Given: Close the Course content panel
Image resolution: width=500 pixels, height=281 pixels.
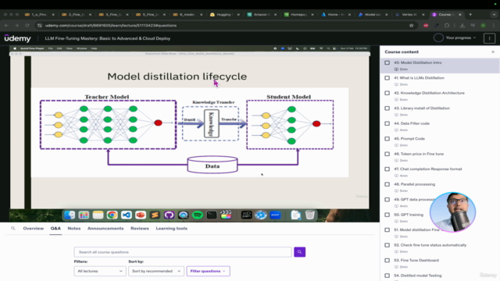Looking at the screenshot, I should 493,52.
